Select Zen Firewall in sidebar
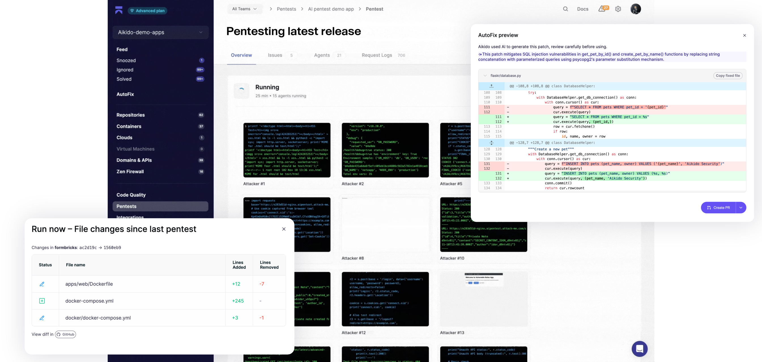Screen dimensions: 762x362 point(130,172)
